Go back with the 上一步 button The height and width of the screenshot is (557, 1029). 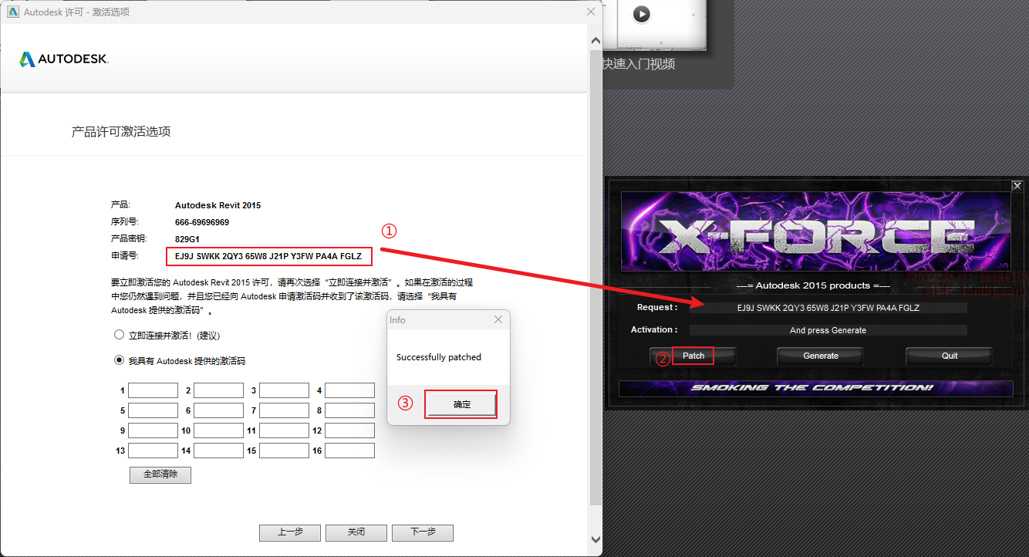click(x=290, y=532)
